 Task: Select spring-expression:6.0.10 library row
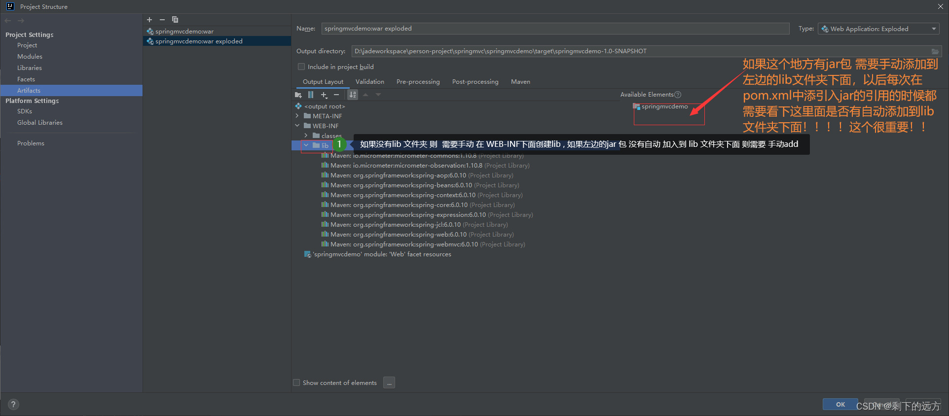427,215
